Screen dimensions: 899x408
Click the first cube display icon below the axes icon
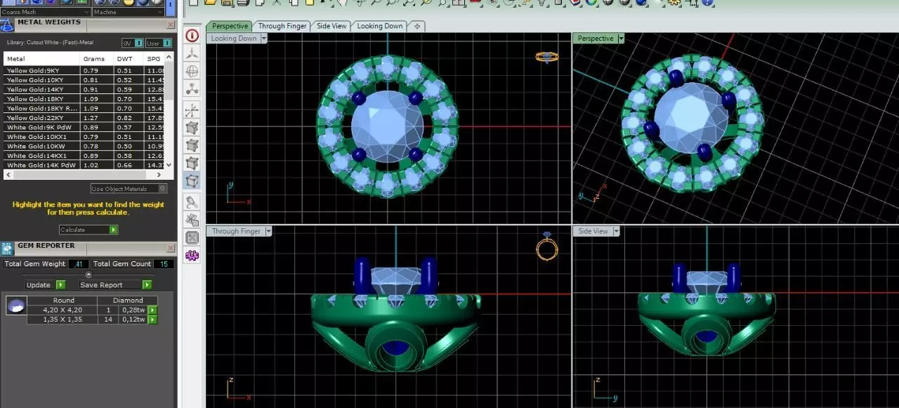pyautogui.click(x=192, y=128)
